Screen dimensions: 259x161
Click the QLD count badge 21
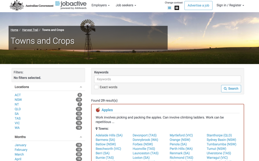(x=79, y=109)
